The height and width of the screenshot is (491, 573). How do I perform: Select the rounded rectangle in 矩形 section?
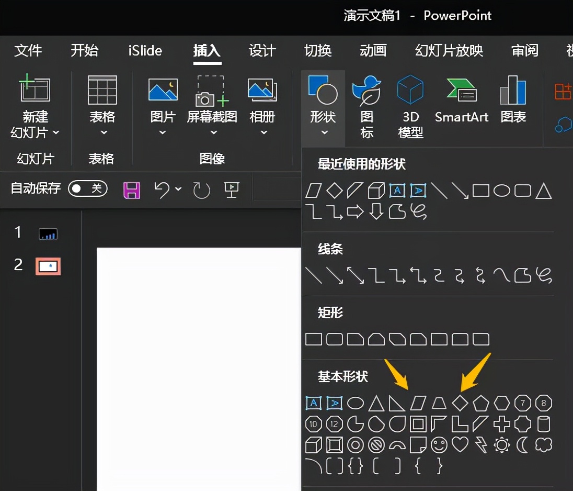pos(335,339)
